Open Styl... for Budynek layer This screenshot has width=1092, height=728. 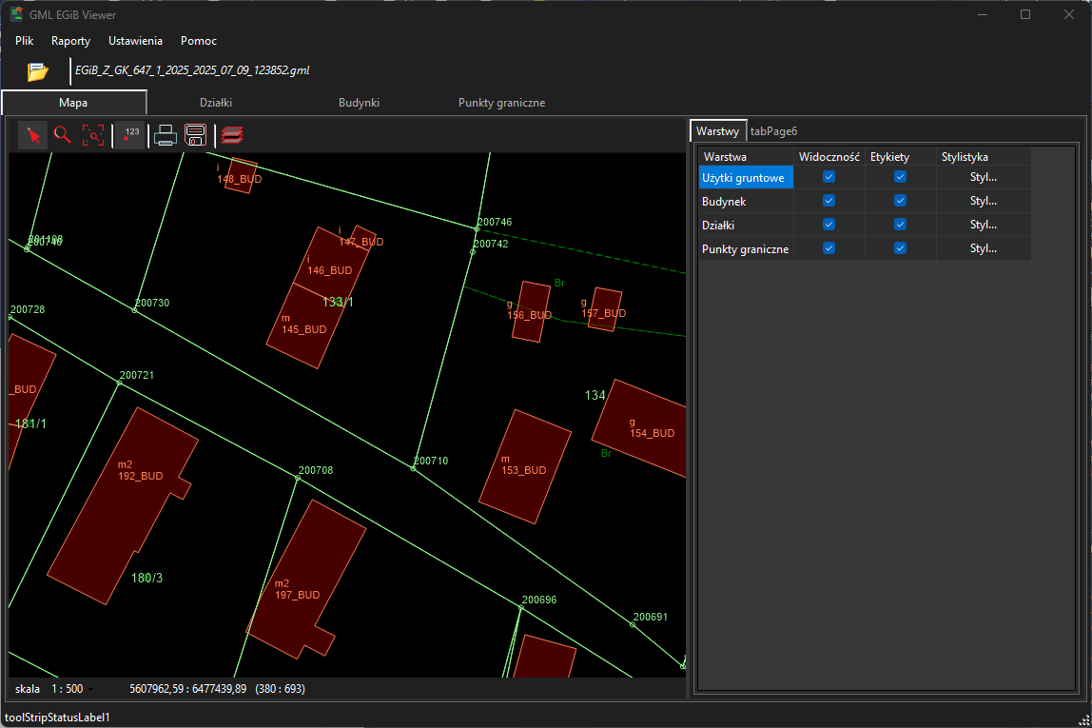point(983,201)
